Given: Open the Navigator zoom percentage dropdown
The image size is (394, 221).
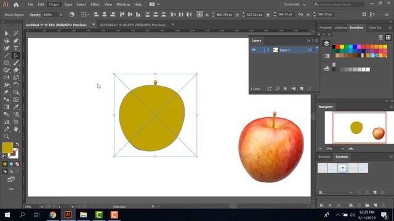Looking at the screenshot, I should [343, 149].
